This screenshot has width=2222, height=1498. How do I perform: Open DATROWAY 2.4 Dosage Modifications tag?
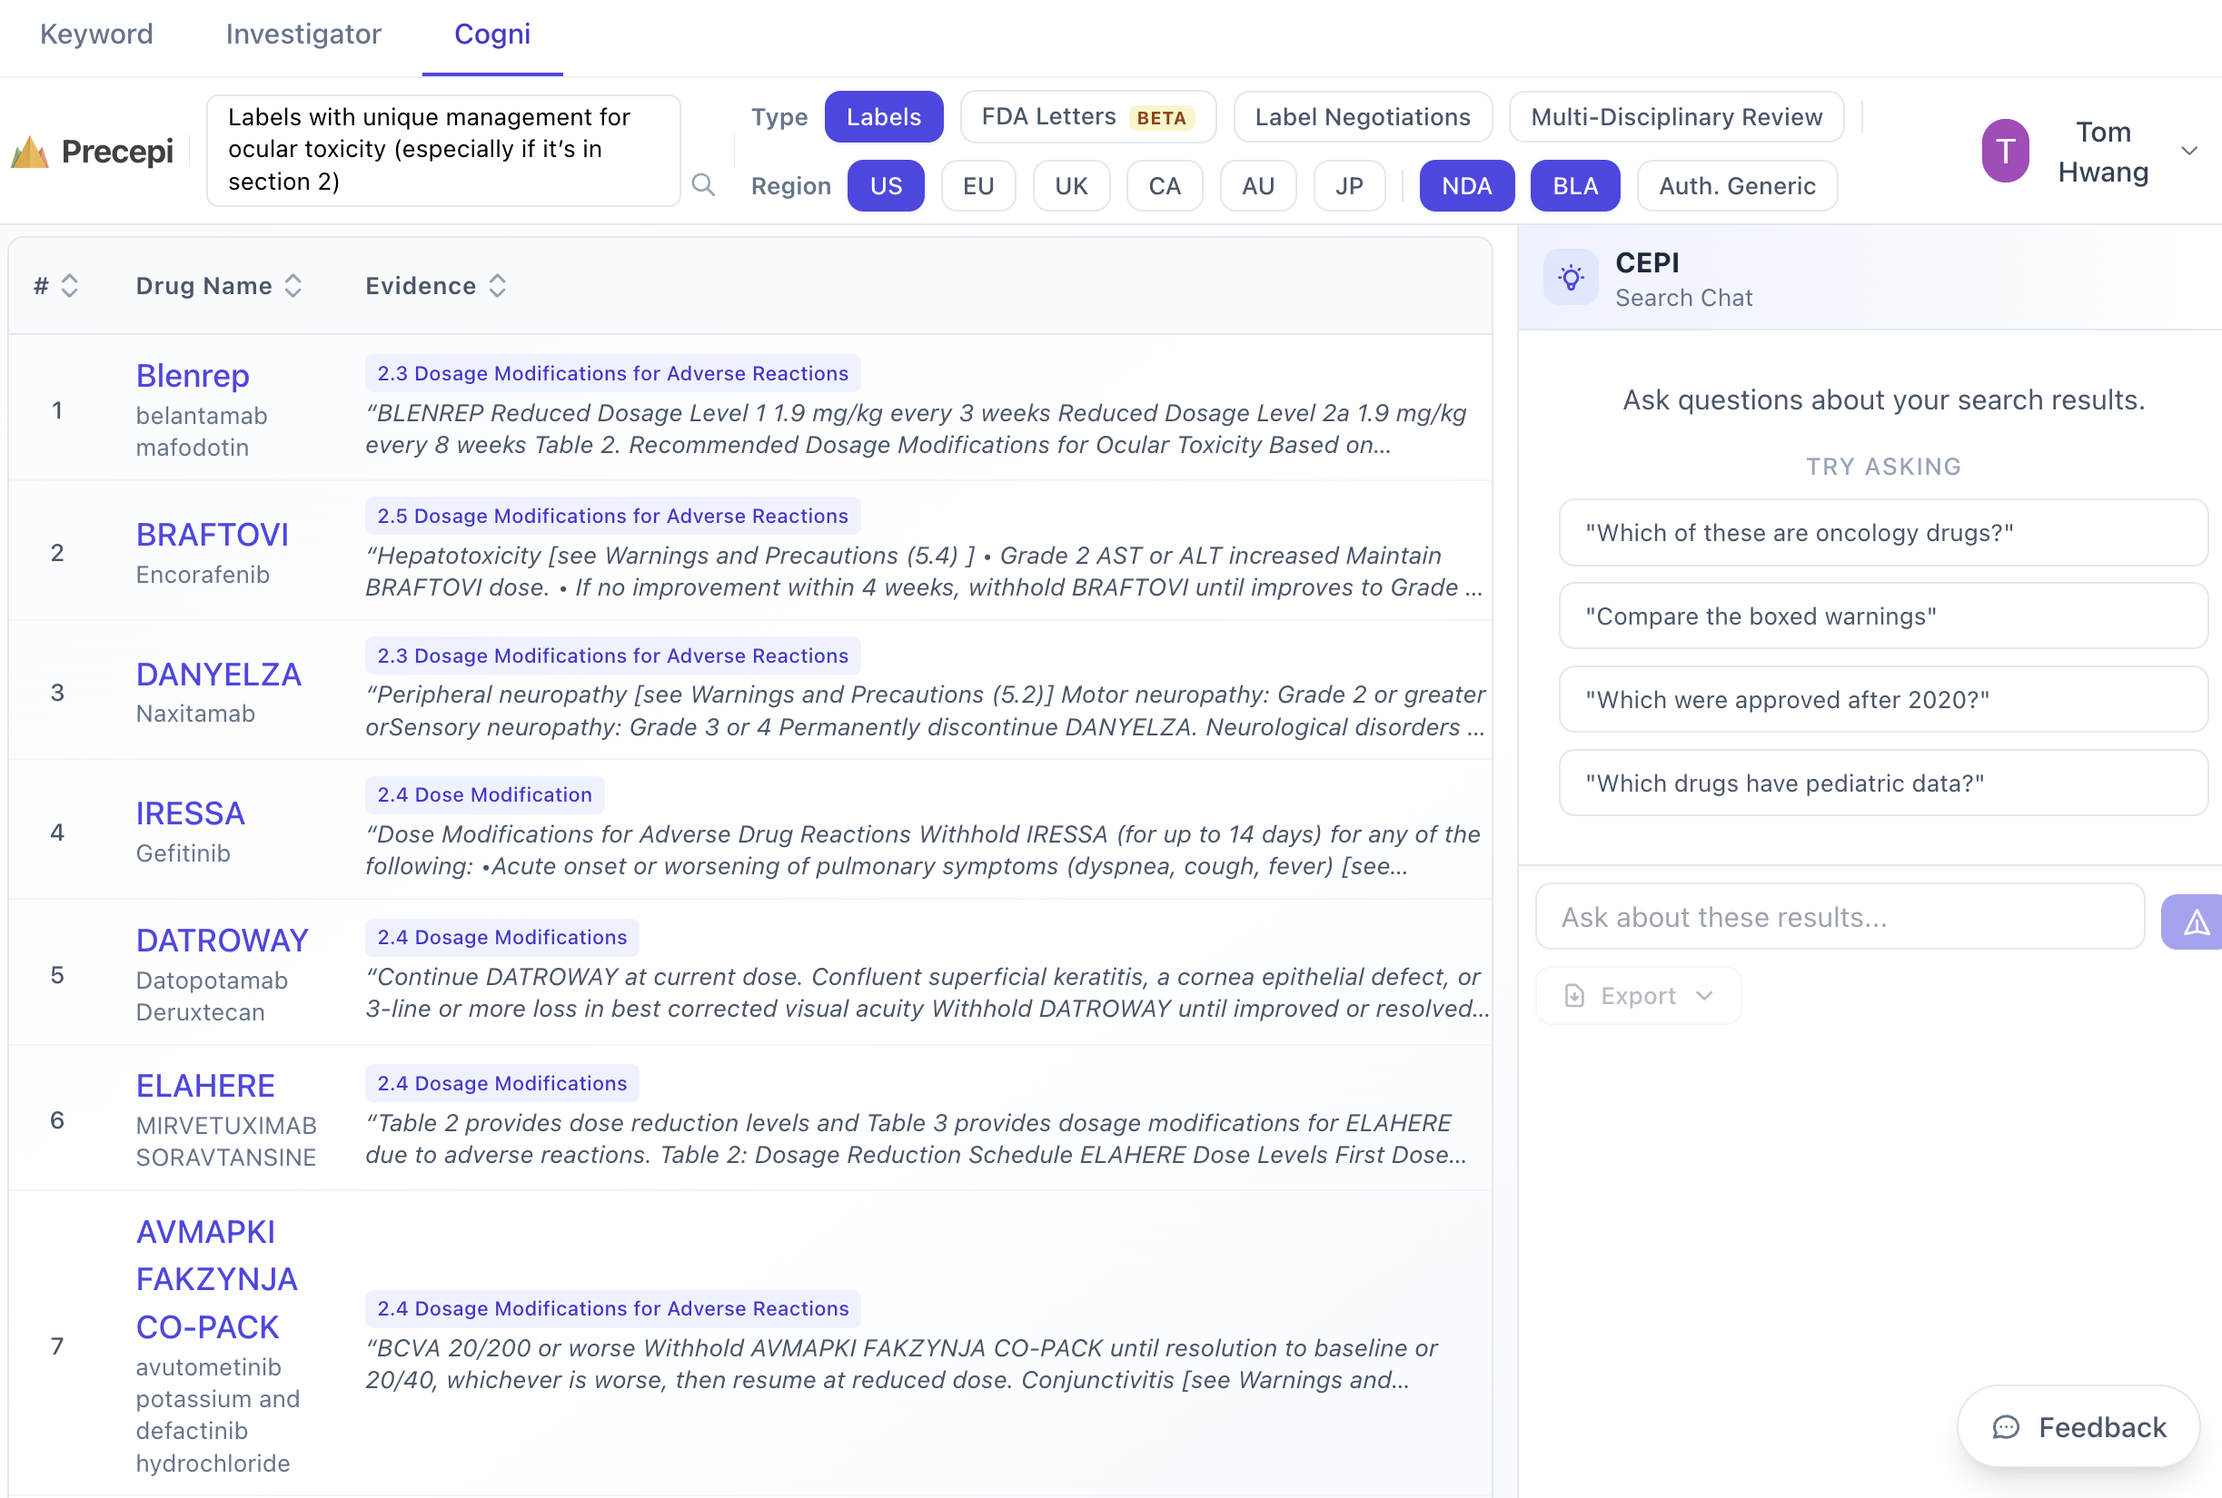501,937
